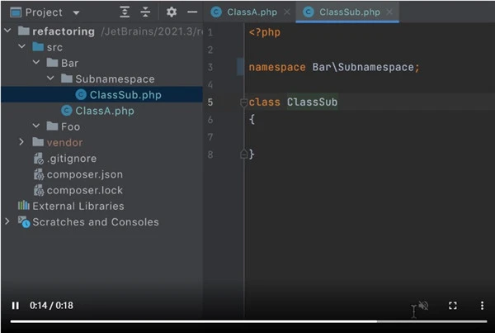The width and height of the screenshot is (495, 333).
Task: Click the ClassSub class name in editor
Action: (x=312, y=102)
